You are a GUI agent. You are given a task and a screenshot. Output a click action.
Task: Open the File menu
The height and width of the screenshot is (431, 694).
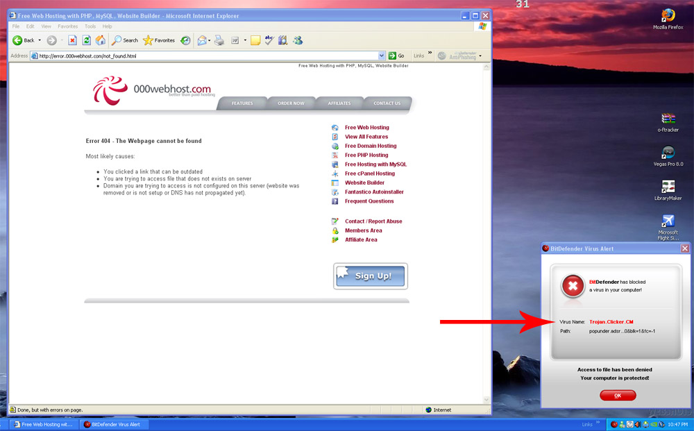(16, 26)
